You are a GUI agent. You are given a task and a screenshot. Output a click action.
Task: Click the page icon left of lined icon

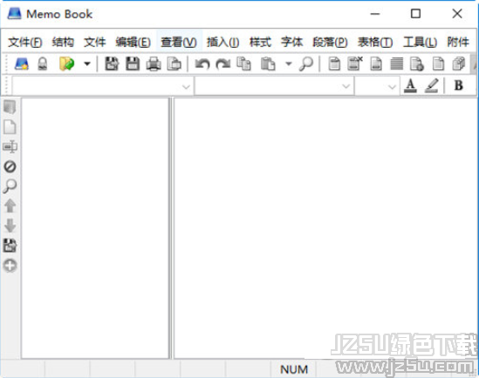pos(376,64)
